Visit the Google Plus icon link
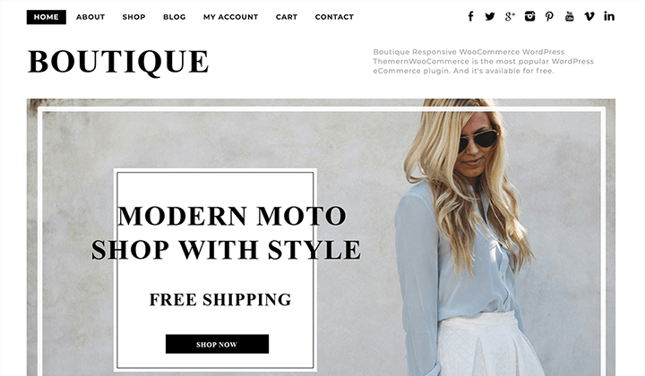The width and height of the screenshot is (645, 376). [x=510, y=16]
